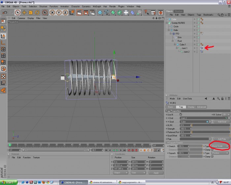Click the Apply button in Coordinates
Image resolution: width=231 pixels, height=185 pixels.
(156, 173)
